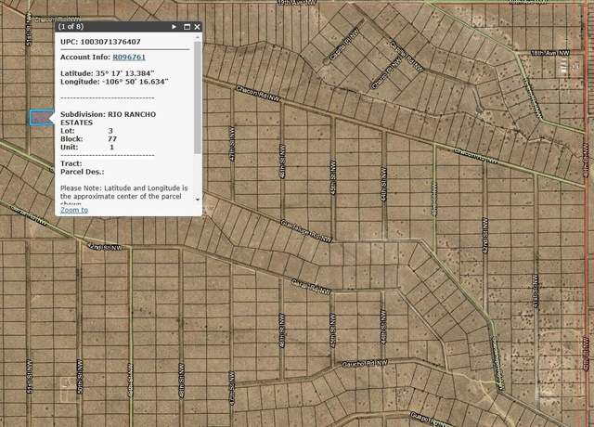
Task: Select the highlighted blue parcel
Action: (x=41, y=117)
